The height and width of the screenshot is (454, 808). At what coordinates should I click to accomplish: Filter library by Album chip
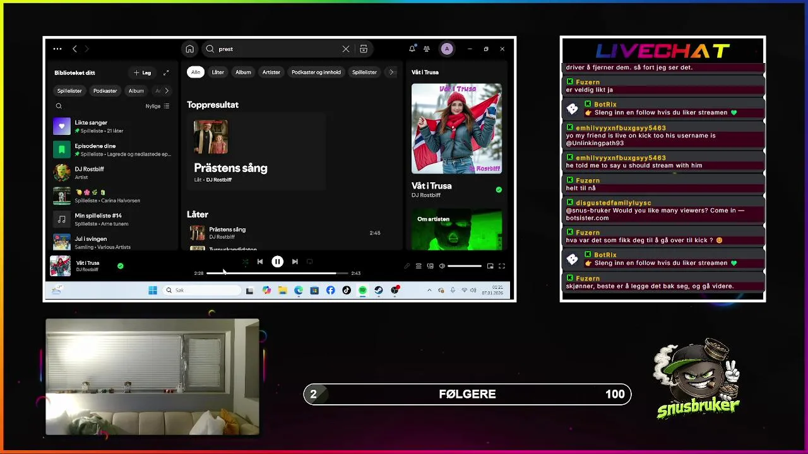[x=136, y=91]
